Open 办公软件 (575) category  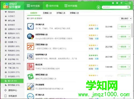(12, 72)
